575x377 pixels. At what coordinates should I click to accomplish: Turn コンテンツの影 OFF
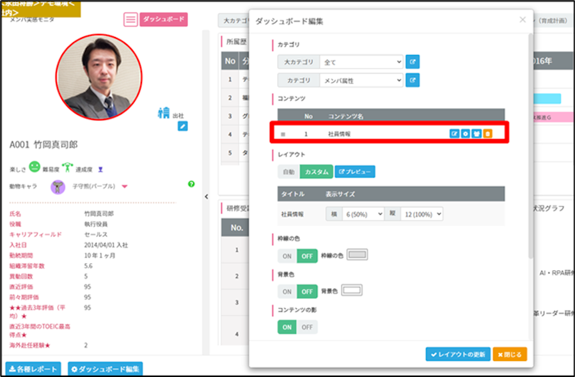coord(307,327)
